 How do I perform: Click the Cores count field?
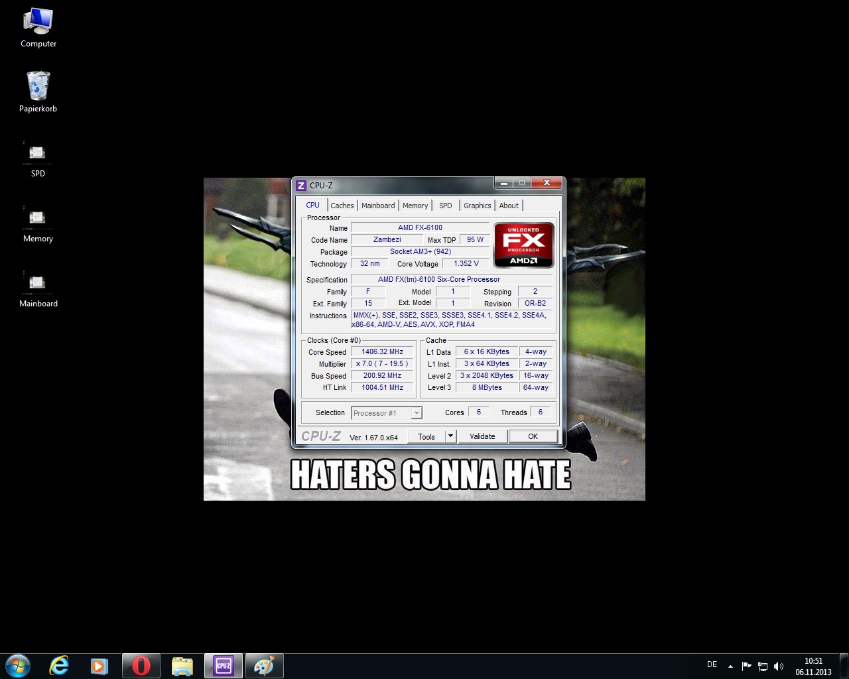coord(478,412)
